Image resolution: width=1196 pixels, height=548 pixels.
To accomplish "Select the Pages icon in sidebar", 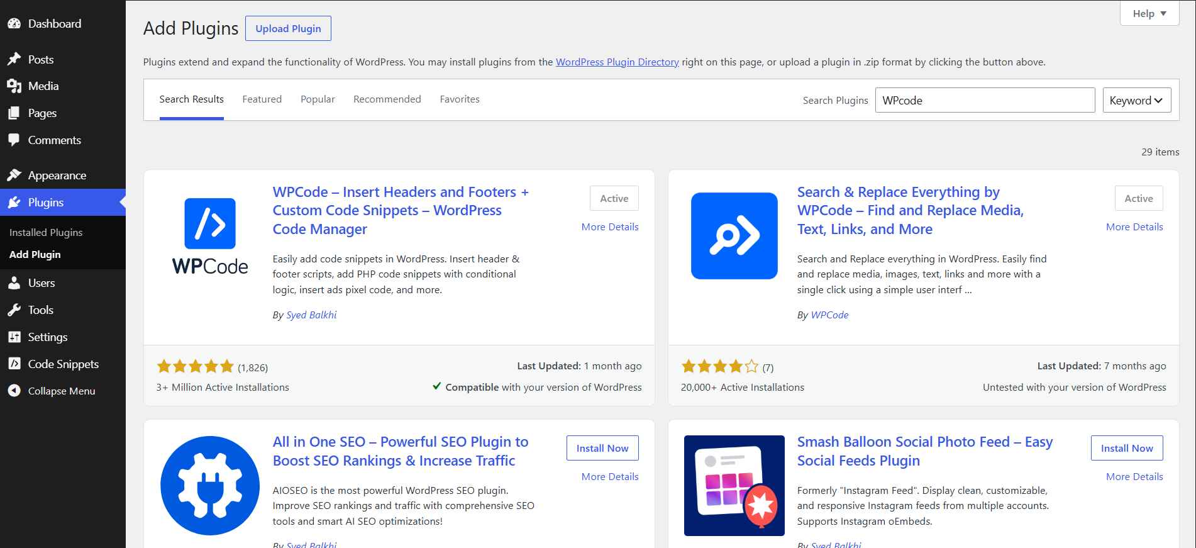I will 14,113.
